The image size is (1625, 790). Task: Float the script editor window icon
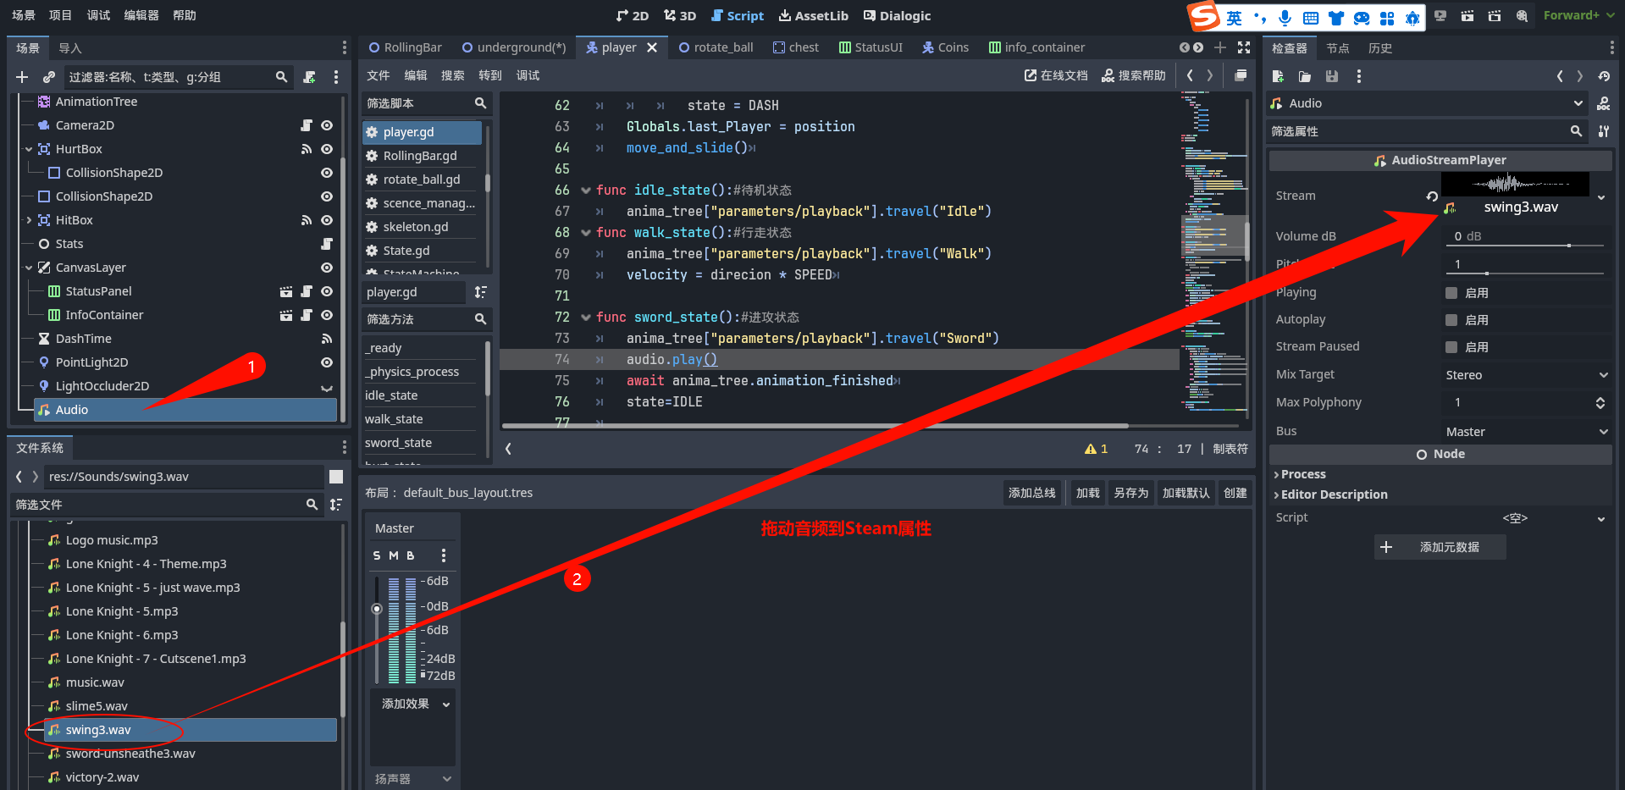click(1240, 75)
